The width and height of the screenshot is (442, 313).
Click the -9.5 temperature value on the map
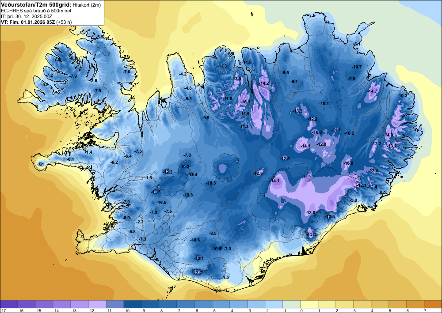pyautogui.click(x=285, y=72)
